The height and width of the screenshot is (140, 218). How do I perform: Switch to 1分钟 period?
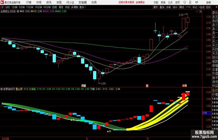[x=14, y=7]
